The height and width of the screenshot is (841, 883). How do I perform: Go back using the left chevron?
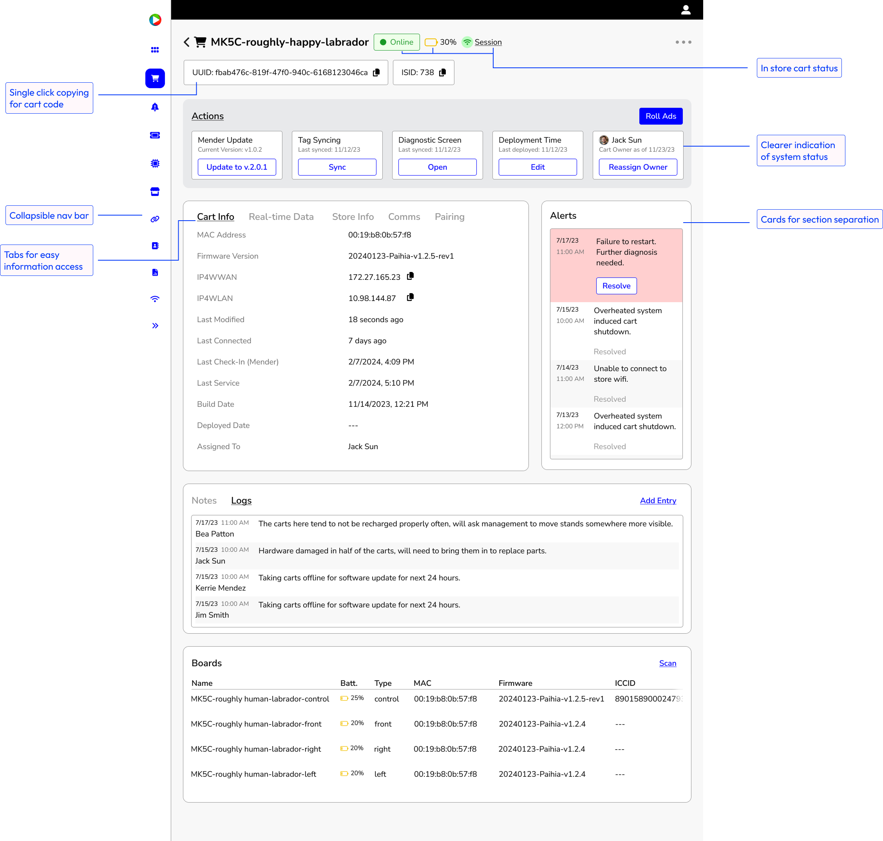tap(187, 42)
